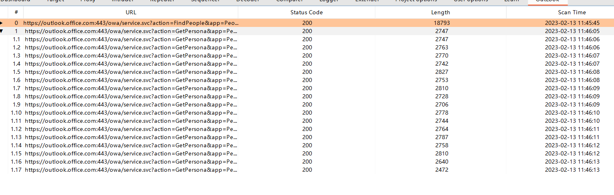Select the URL cell in row 1.4
The image size is (614, 195).
[x=131, y=64]
